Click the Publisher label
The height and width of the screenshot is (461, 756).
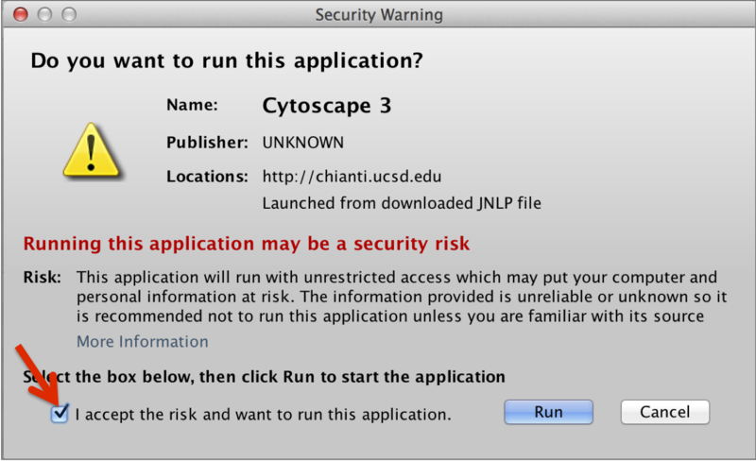(207, 143)
